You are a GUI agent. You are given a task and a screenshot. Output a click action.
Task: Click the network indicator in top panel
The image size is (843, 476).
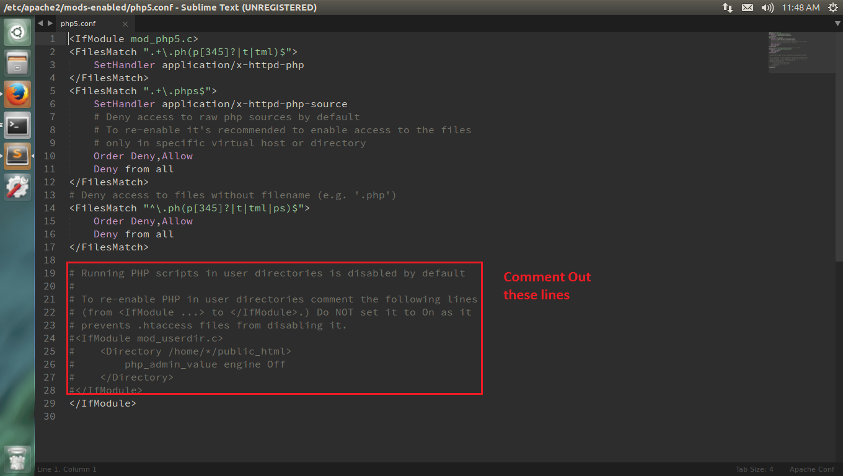pos(728,7)
